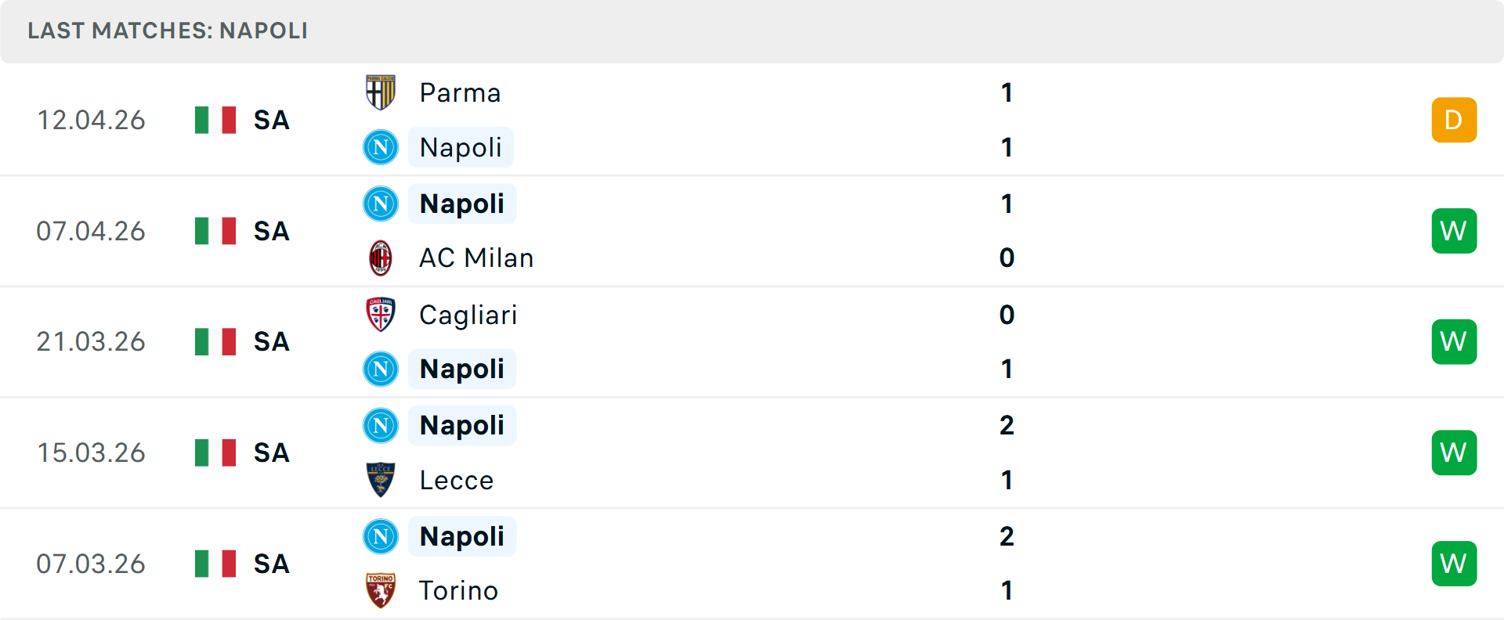Open the LAST MATCHES: NAPOLI header
1504x620 pixels.
tap(168, 31)
